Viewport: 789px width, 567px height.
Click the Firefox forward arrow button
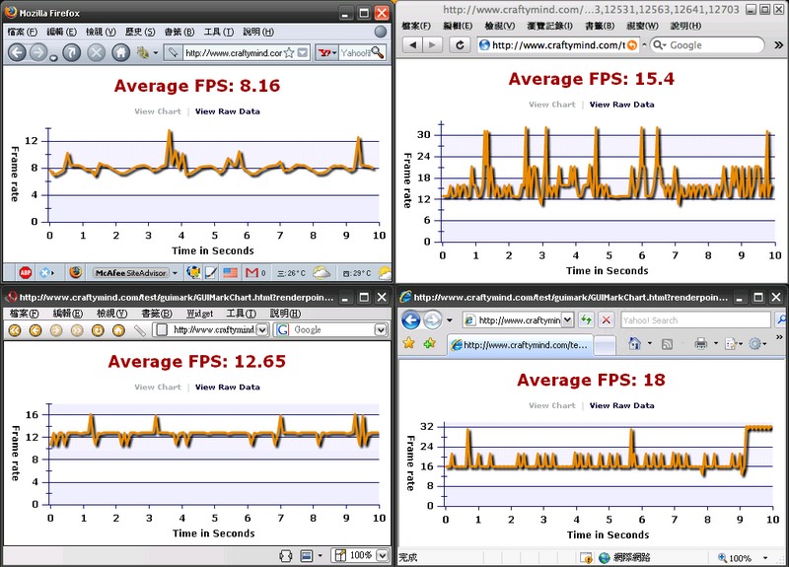[38, 52]
